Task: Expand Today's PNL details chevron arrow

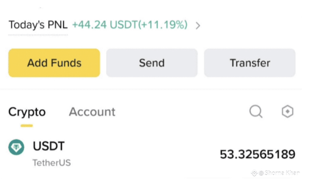Action: [198, 26]
